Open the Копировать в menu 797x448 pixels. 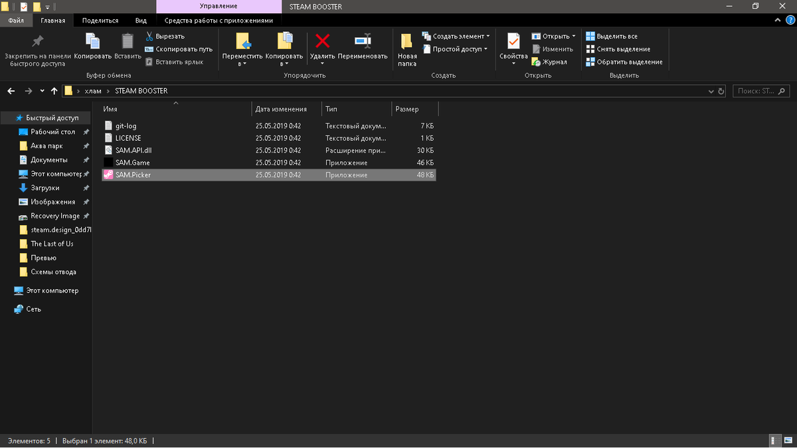(x=284, y=50)
